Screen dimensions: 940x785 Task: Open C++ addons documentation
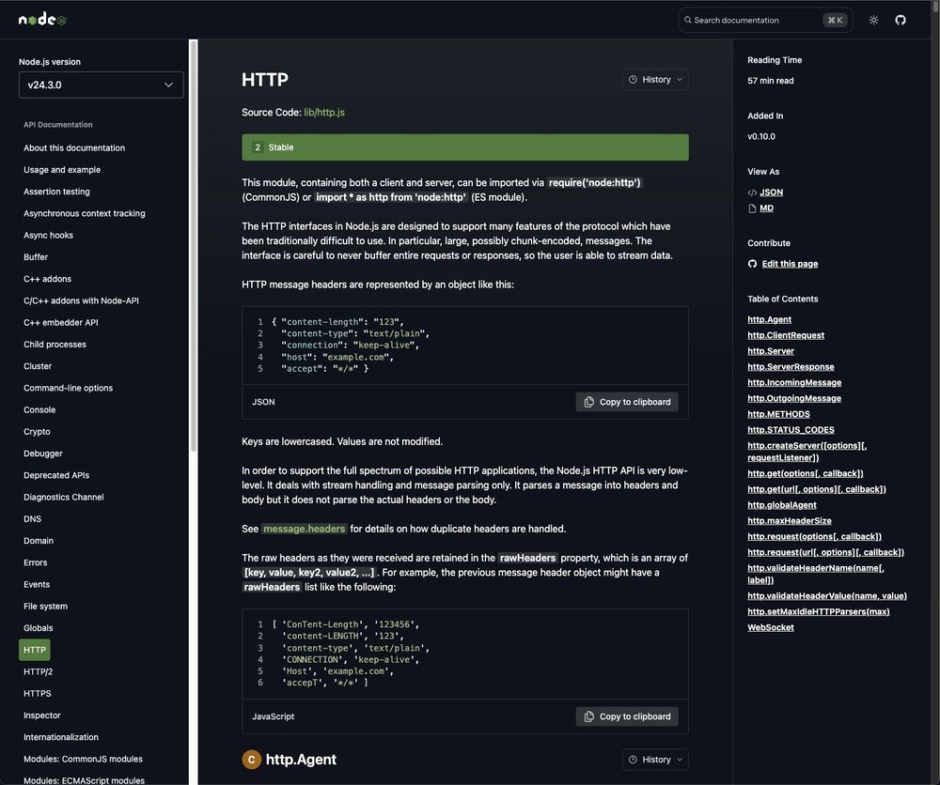point(47,279)
